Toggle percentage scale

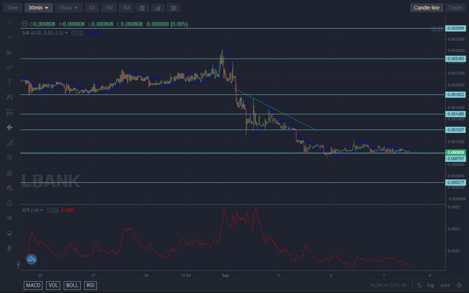tap(420, 286)
